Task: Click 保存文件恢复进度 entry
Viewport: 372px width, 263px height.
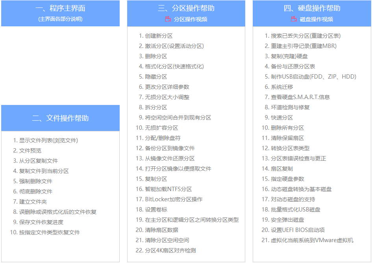Action: 41,222
